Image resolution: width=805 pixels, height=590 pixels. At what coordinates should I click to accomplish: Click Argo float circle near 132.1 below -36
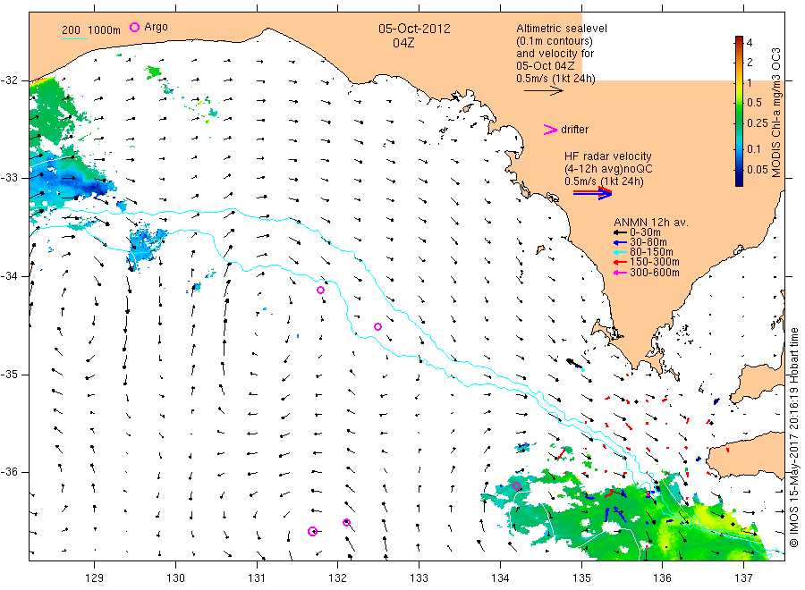pyautogui.click(x=346, y=522)
